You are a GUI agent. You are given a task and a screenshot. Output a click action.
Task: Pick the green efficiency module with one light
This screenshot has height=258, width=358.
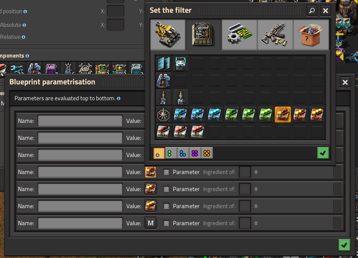[232, 115]
